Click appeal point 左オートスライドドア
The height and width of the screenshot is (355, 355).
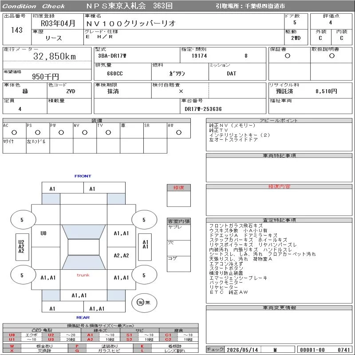(233, 140)
